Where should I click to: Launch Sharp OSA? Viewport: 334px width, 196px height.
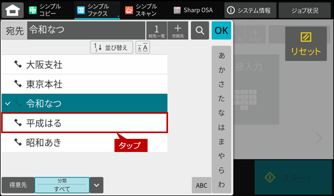point(193,10)
